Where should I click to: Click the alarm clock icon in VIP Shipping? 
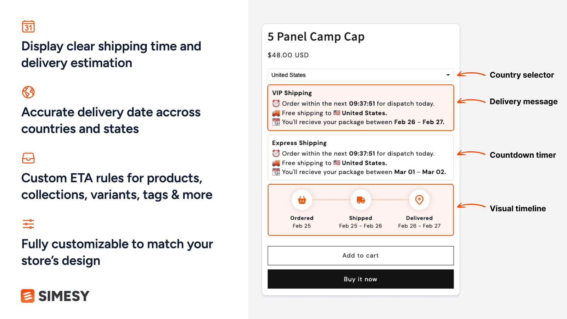tap(276, 103)
